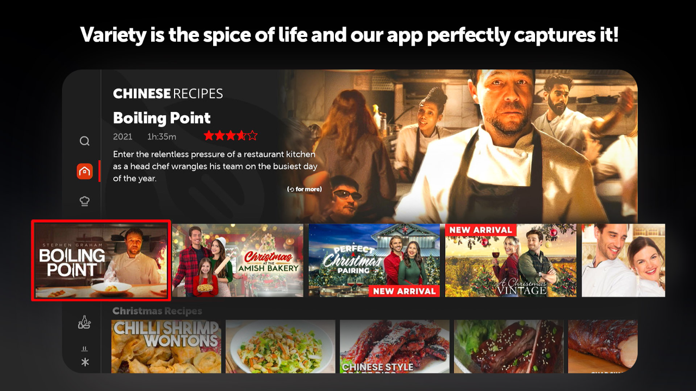
Task: Select the sesame glazed ribs thumbnail
Action: tap(509, 346)
